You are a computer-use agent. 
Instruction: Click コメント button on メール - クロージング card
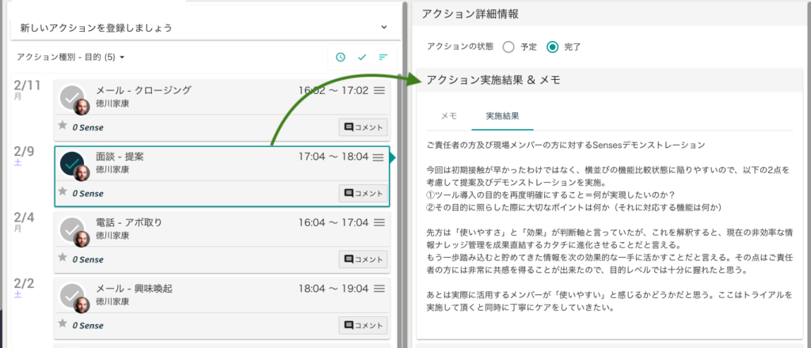tap(363, 127)
